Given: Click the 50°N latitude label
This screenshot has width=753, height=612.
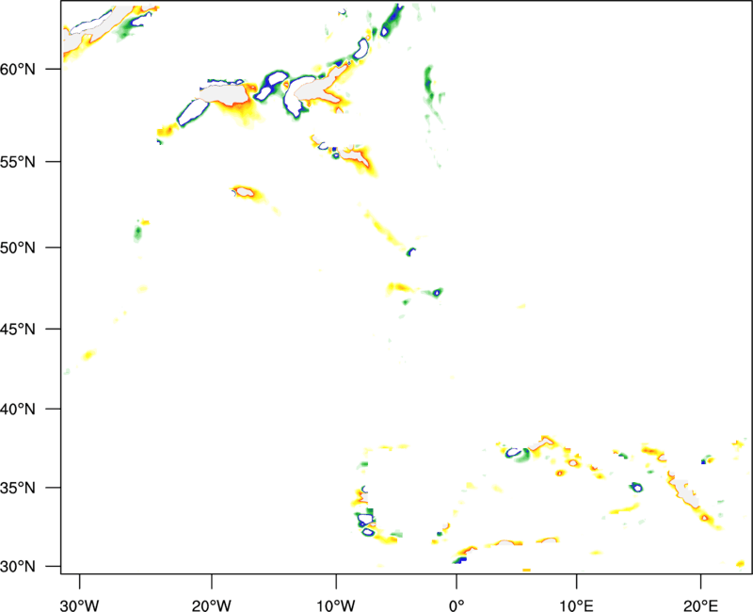Looking at the screenshot, I should pyautogui.click(x=17, y=248).
